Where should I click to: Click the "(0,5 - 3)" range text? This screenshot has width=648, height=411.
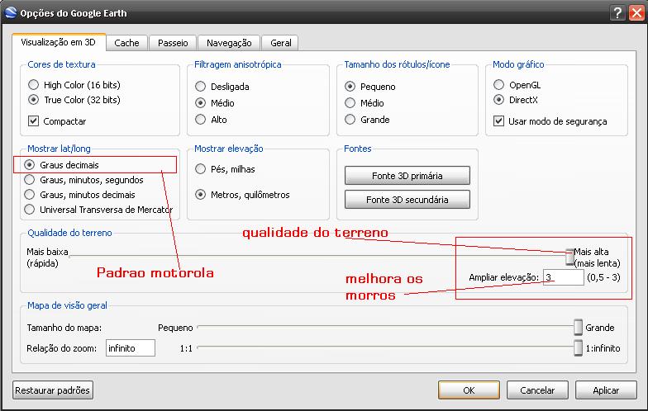[x=603, y=277]
